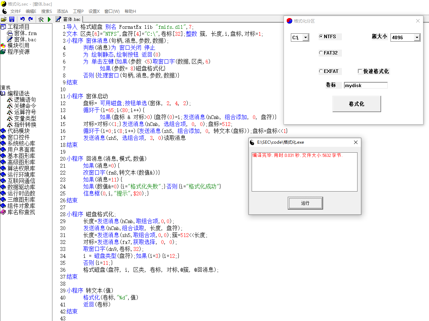429x321 pixels.
Task: Close the 格式化.exe compile dialog
Action: [x=355, y=142]
